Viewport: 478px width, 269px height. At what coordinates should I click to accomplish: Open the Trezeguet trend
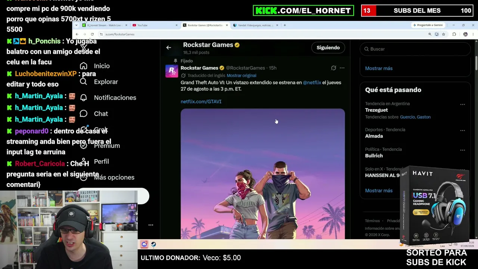376,110
